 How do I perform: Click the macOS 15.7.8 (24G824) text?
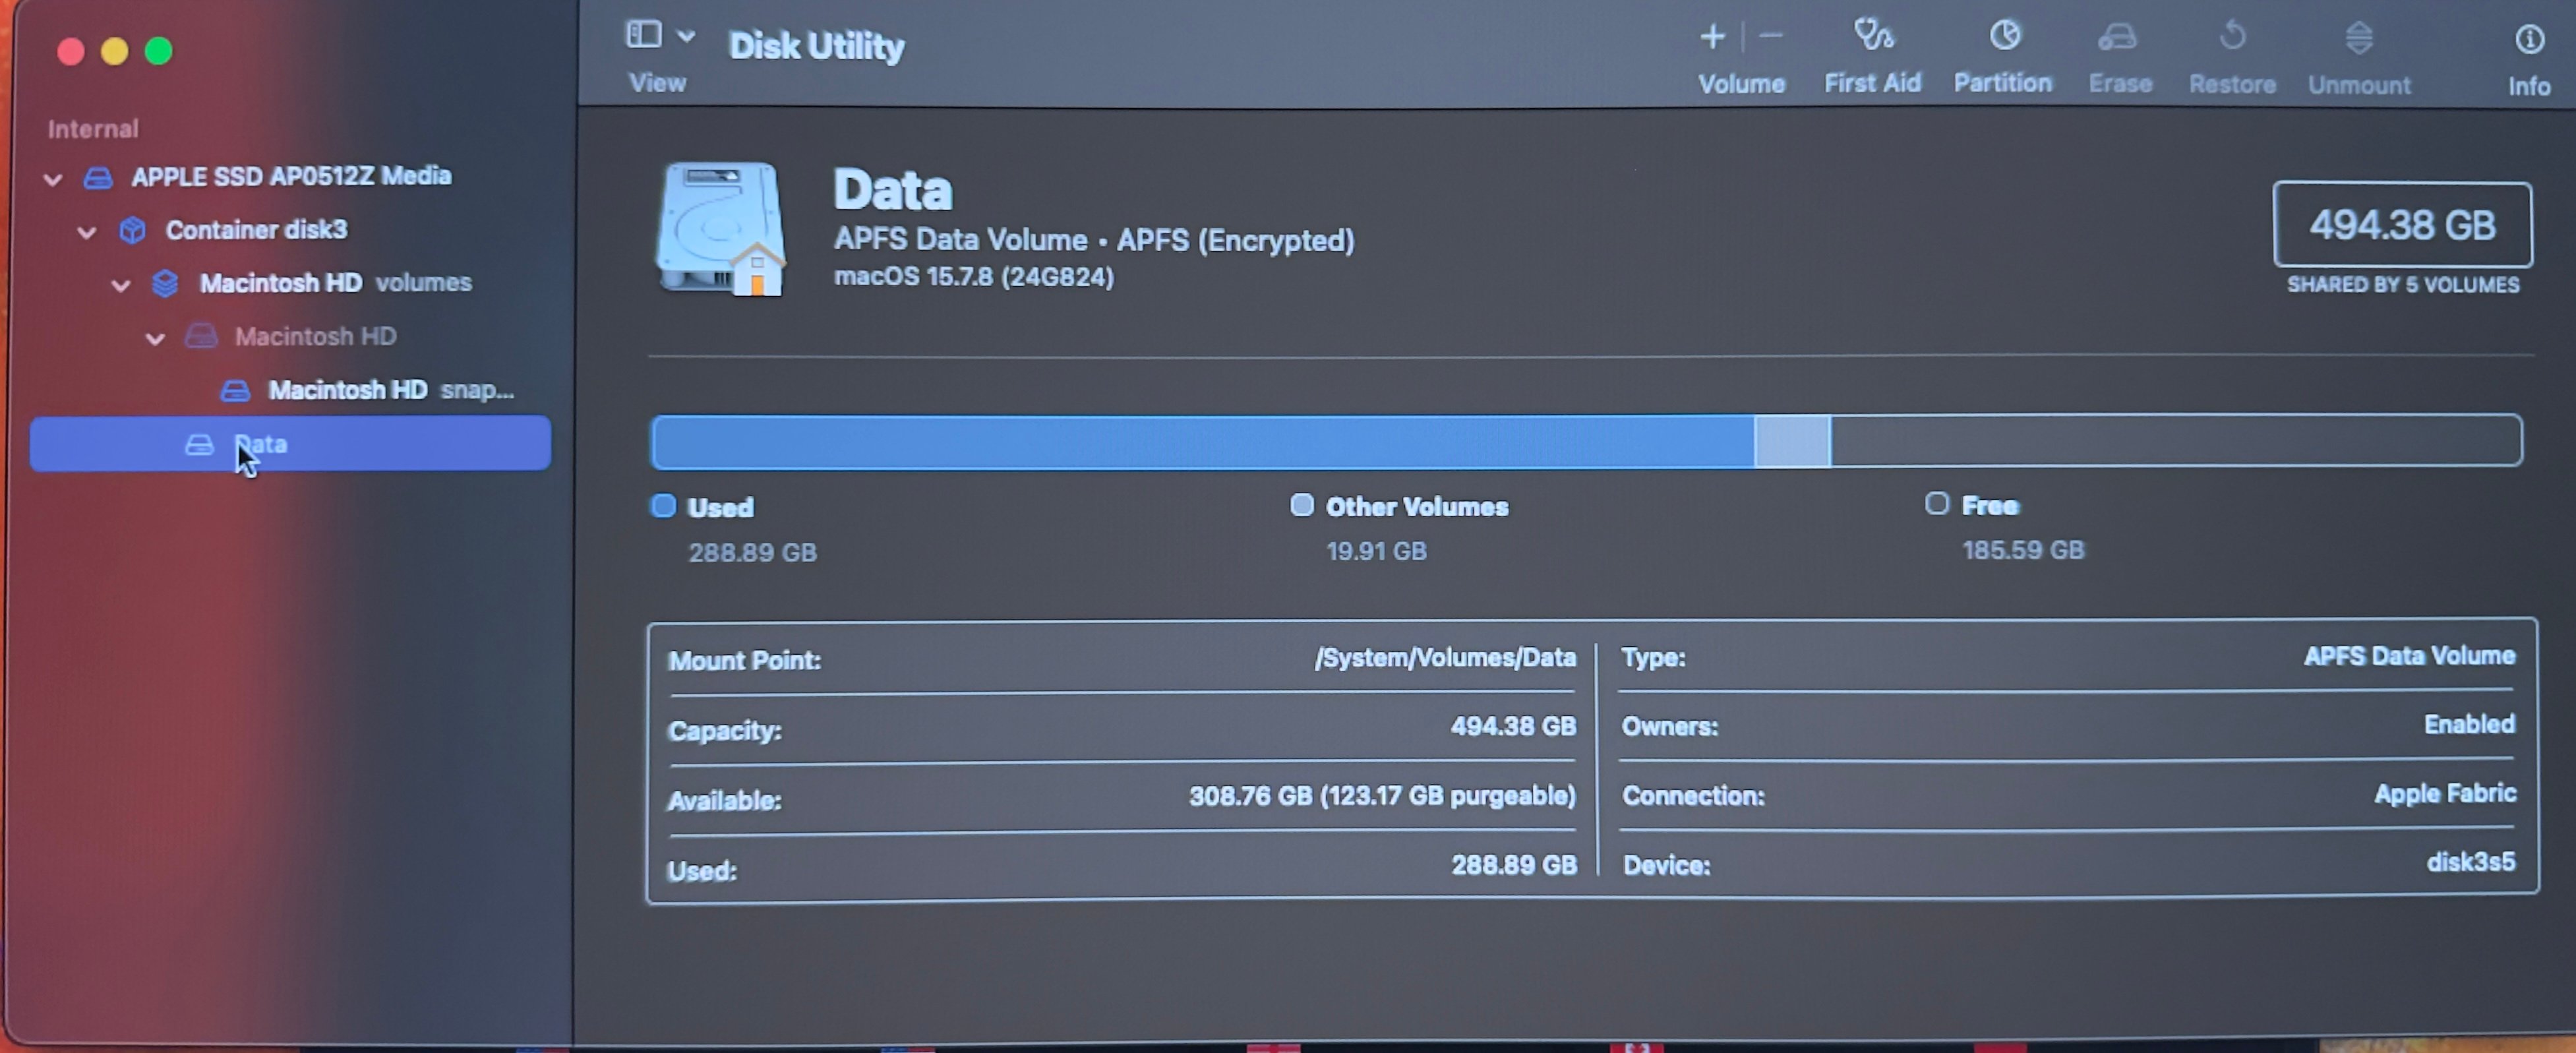tap(974, 276)
